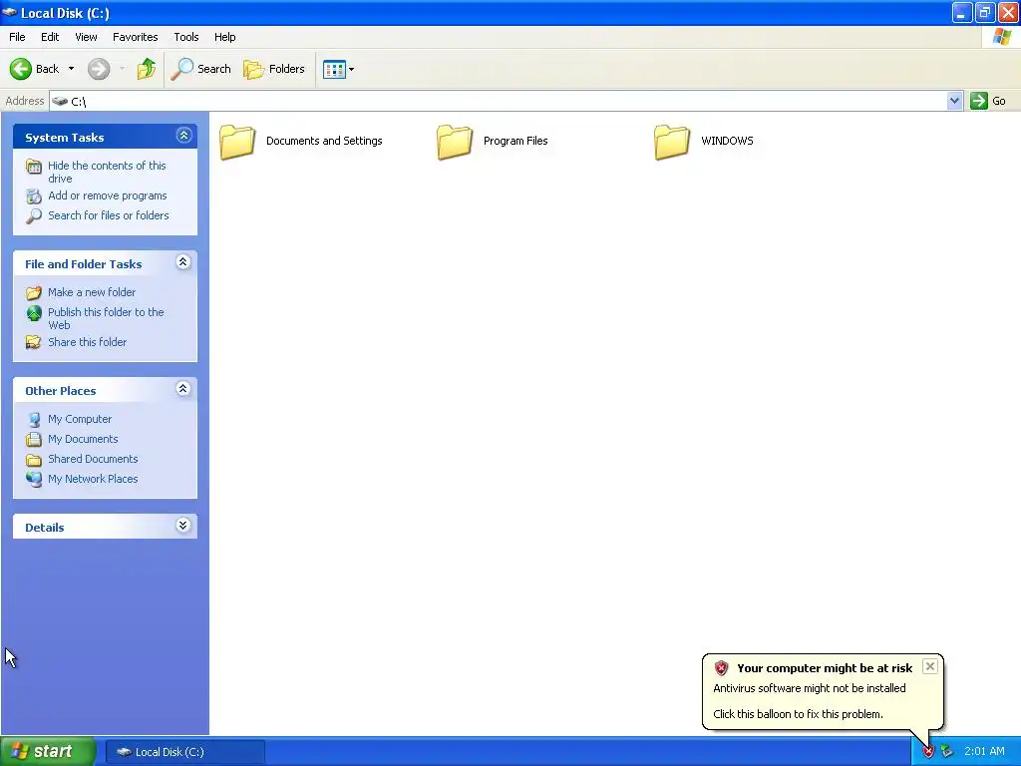Go back using the green Back arrow
This screenshot has height=766, width=1021.
click(21, 69)
